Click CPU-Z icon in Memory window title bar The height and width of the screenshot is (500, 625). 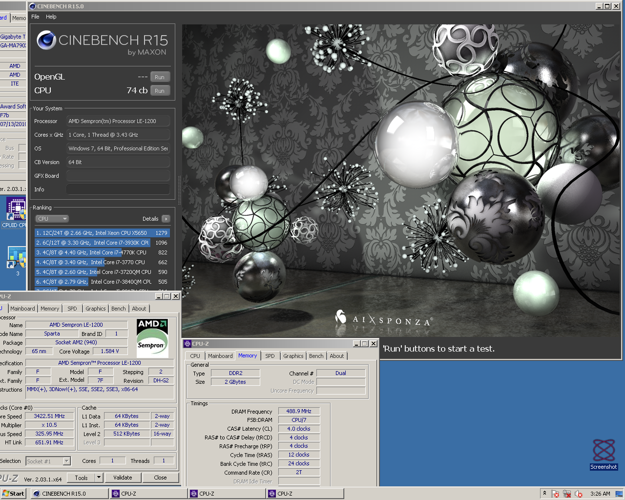187,344
